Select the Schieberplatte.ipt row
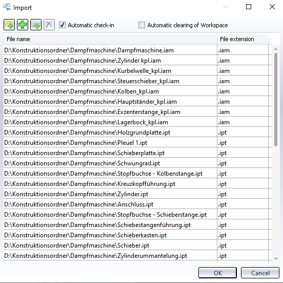Screen dimensions: 283x283 click(x=137, y=153)
